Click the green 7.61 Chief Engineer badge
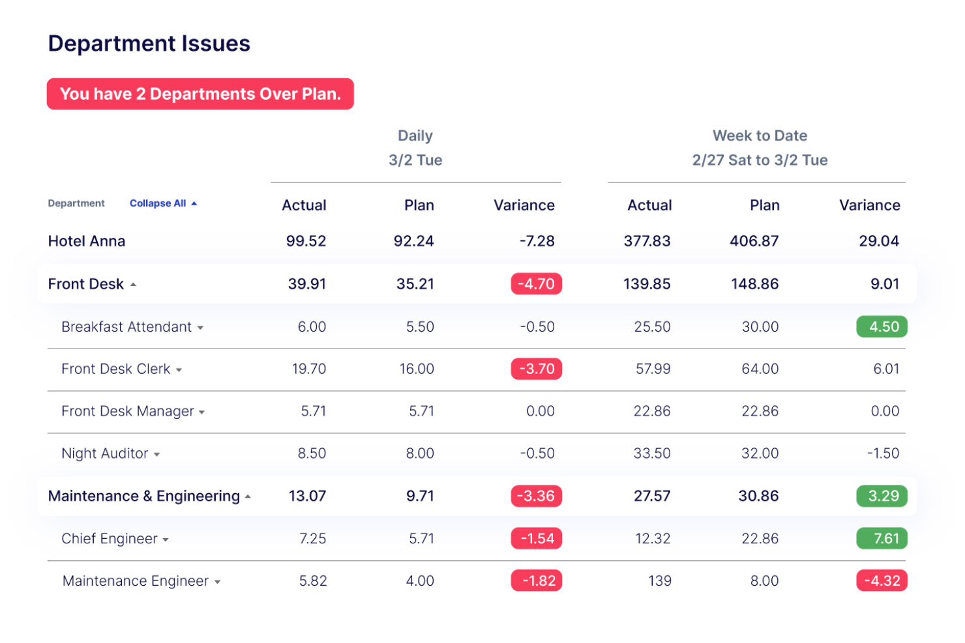Image resolution: width=965 pixels, height=643 pixels. [882, 538]
